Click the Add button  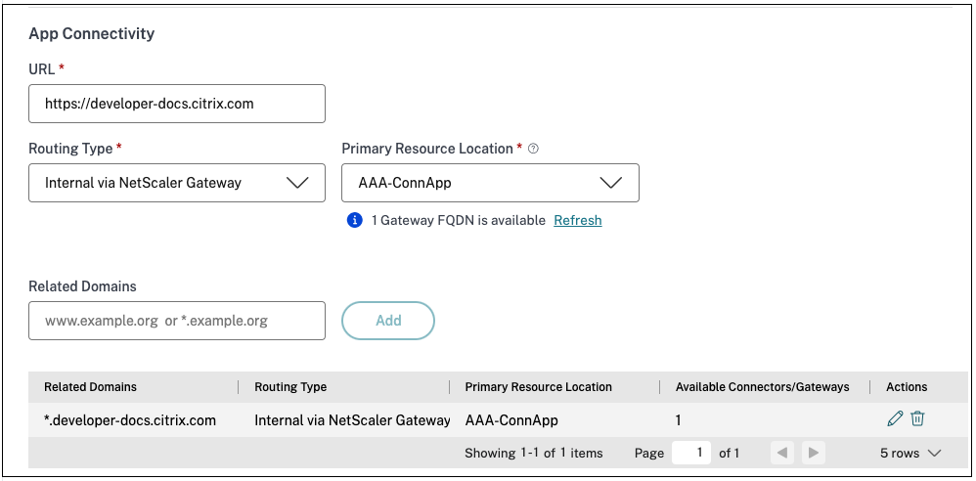[x=388, y=321]
